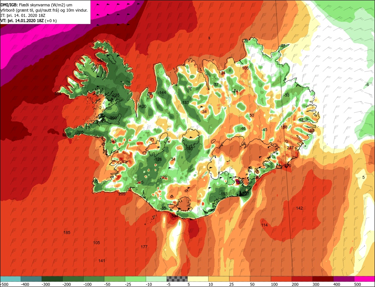375x287 pixels.
Task: Select the dark maroon 300 to 400 legend swatch
Action: 323,279
